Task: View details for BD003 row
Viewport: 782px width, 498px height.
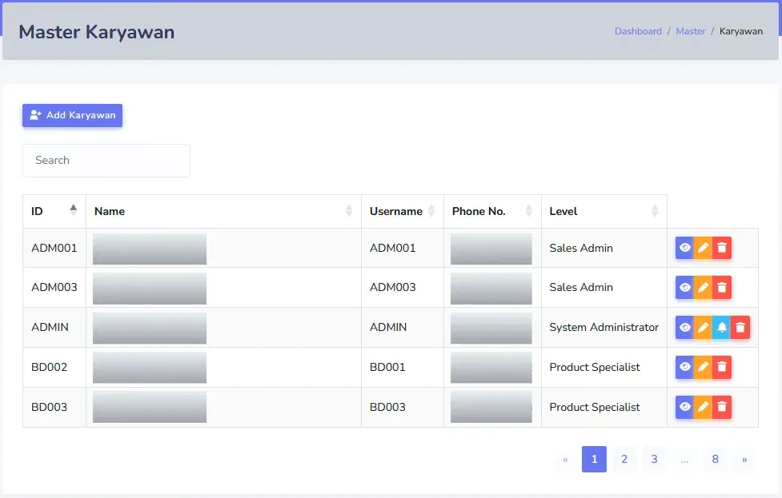Action: pyautogui.click(x=684, y=407)
